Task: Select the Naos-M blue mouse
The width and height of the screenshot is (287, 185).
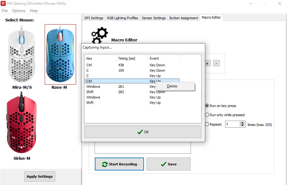Action: (60, 54)
